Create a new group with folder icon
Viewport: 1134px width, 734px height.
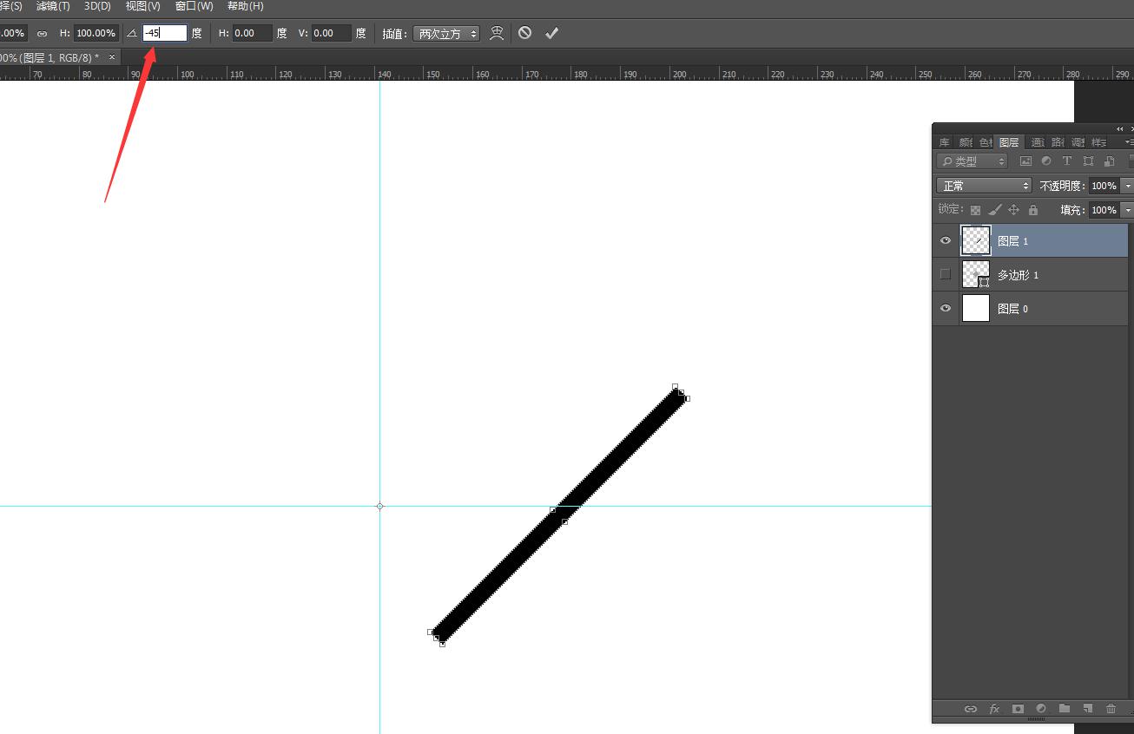point(1064,709)
